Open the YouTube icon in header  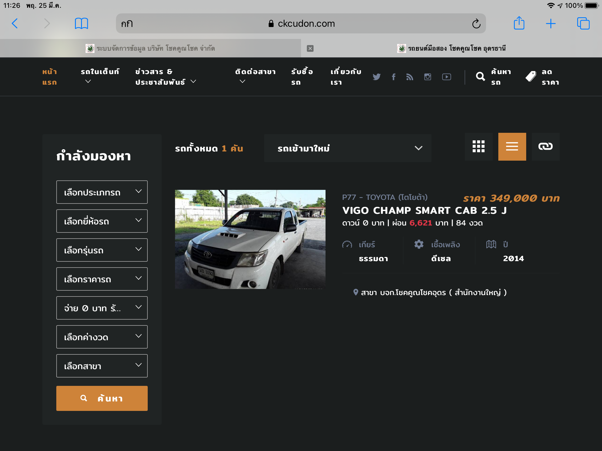446,77
